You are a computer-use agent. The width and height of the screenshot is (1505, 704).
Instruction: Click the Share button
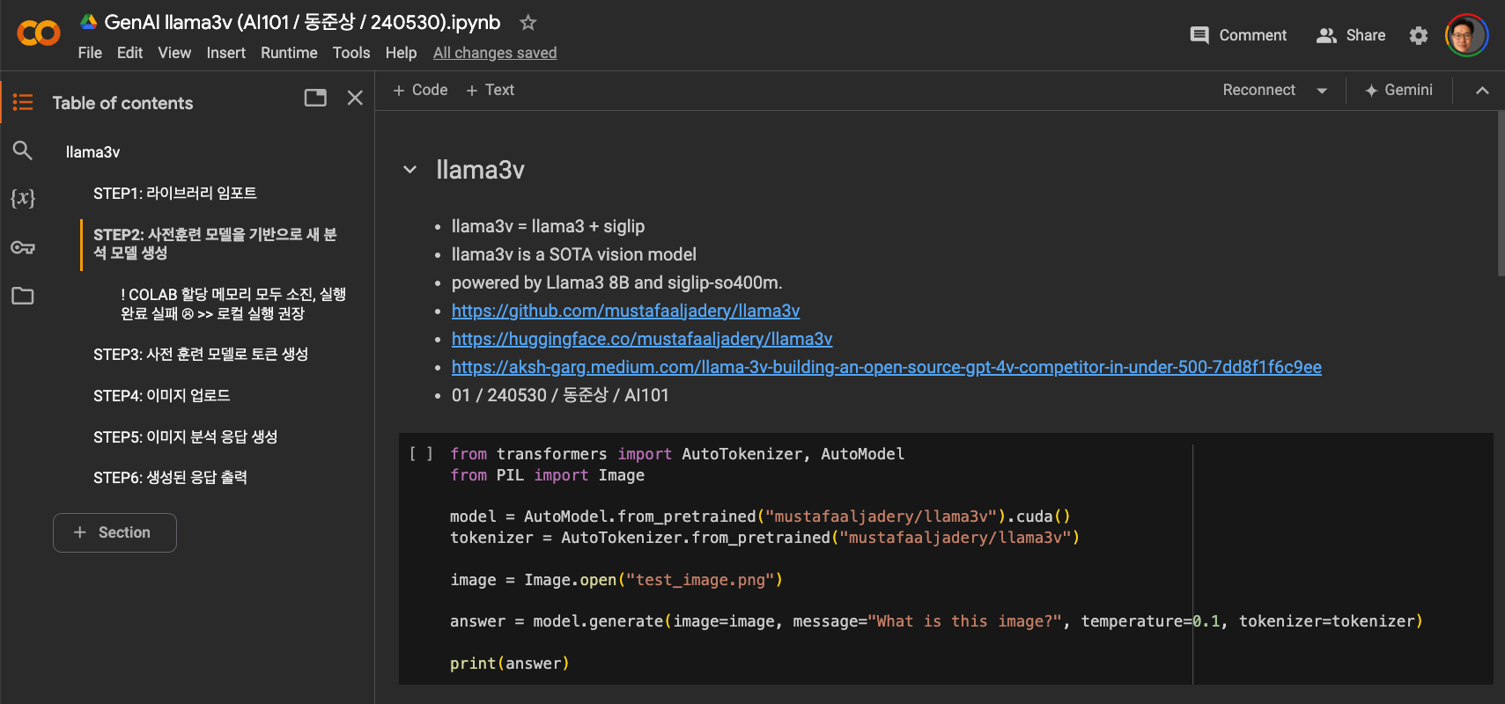coord(1351,35)
